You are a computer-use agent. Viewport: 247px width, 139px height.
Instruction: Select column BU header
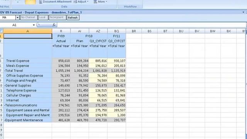[181, 31]
